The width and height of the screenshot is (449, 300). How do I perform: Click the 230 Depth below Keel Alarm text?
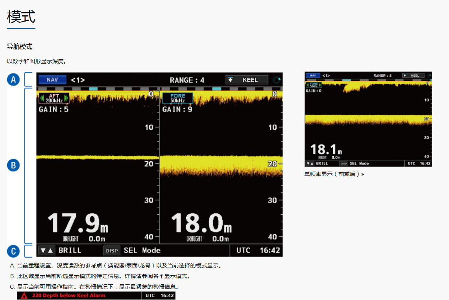68,295
